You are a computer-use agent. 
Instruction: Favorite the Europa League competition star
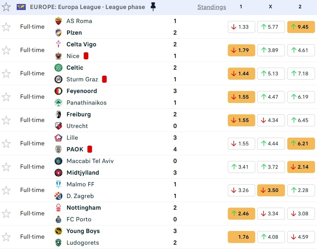pos(6,7)
